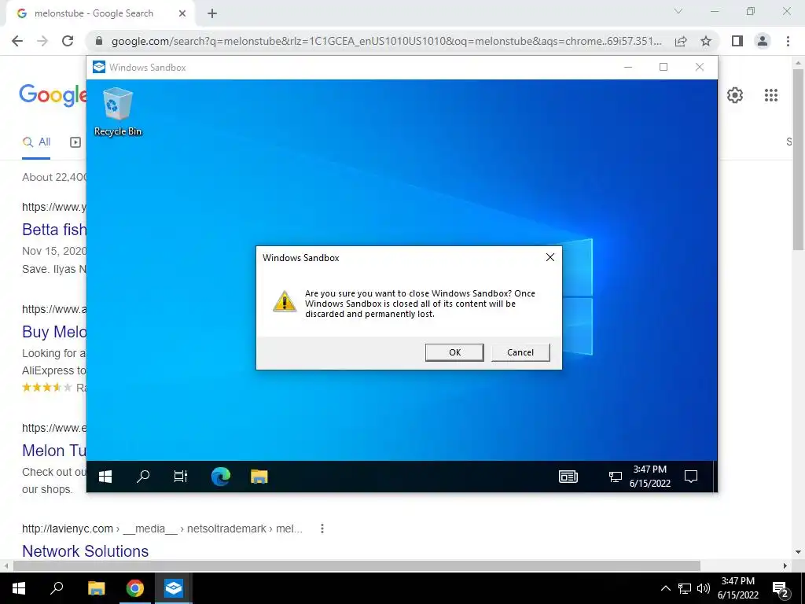805x604 pixels.
Task: Reload the Chrome page
Action: point(68,41)
